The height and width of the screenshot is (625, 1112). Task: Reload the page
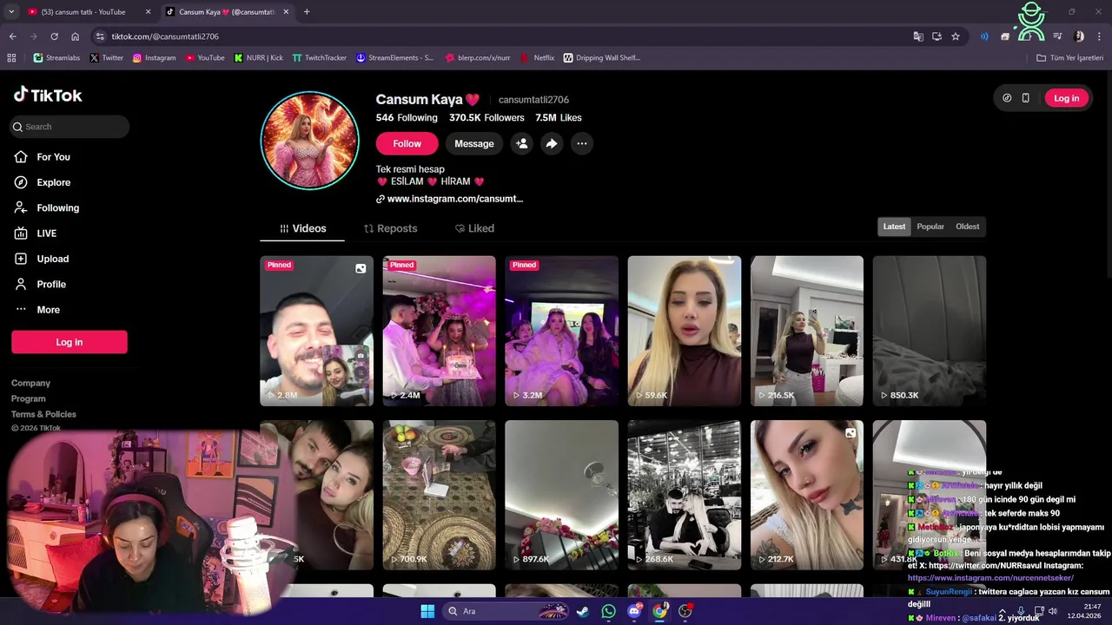pyautogui.click(x=54, y=36)
